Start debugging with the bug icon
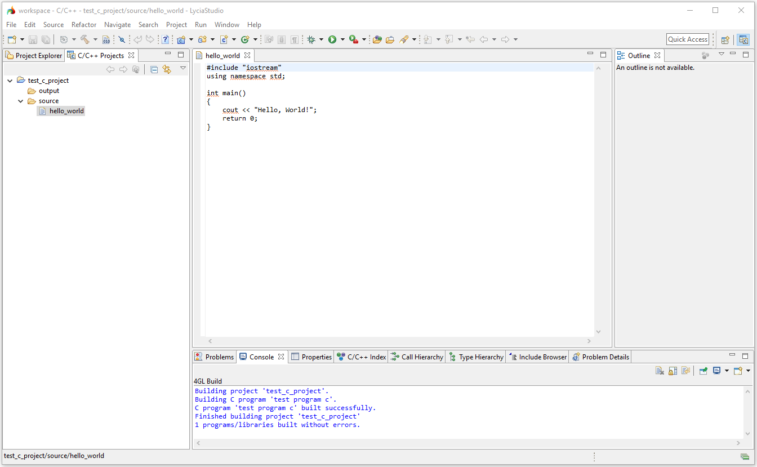The height and width of the screenshot is (467, 757). click(x=311, y=39)
